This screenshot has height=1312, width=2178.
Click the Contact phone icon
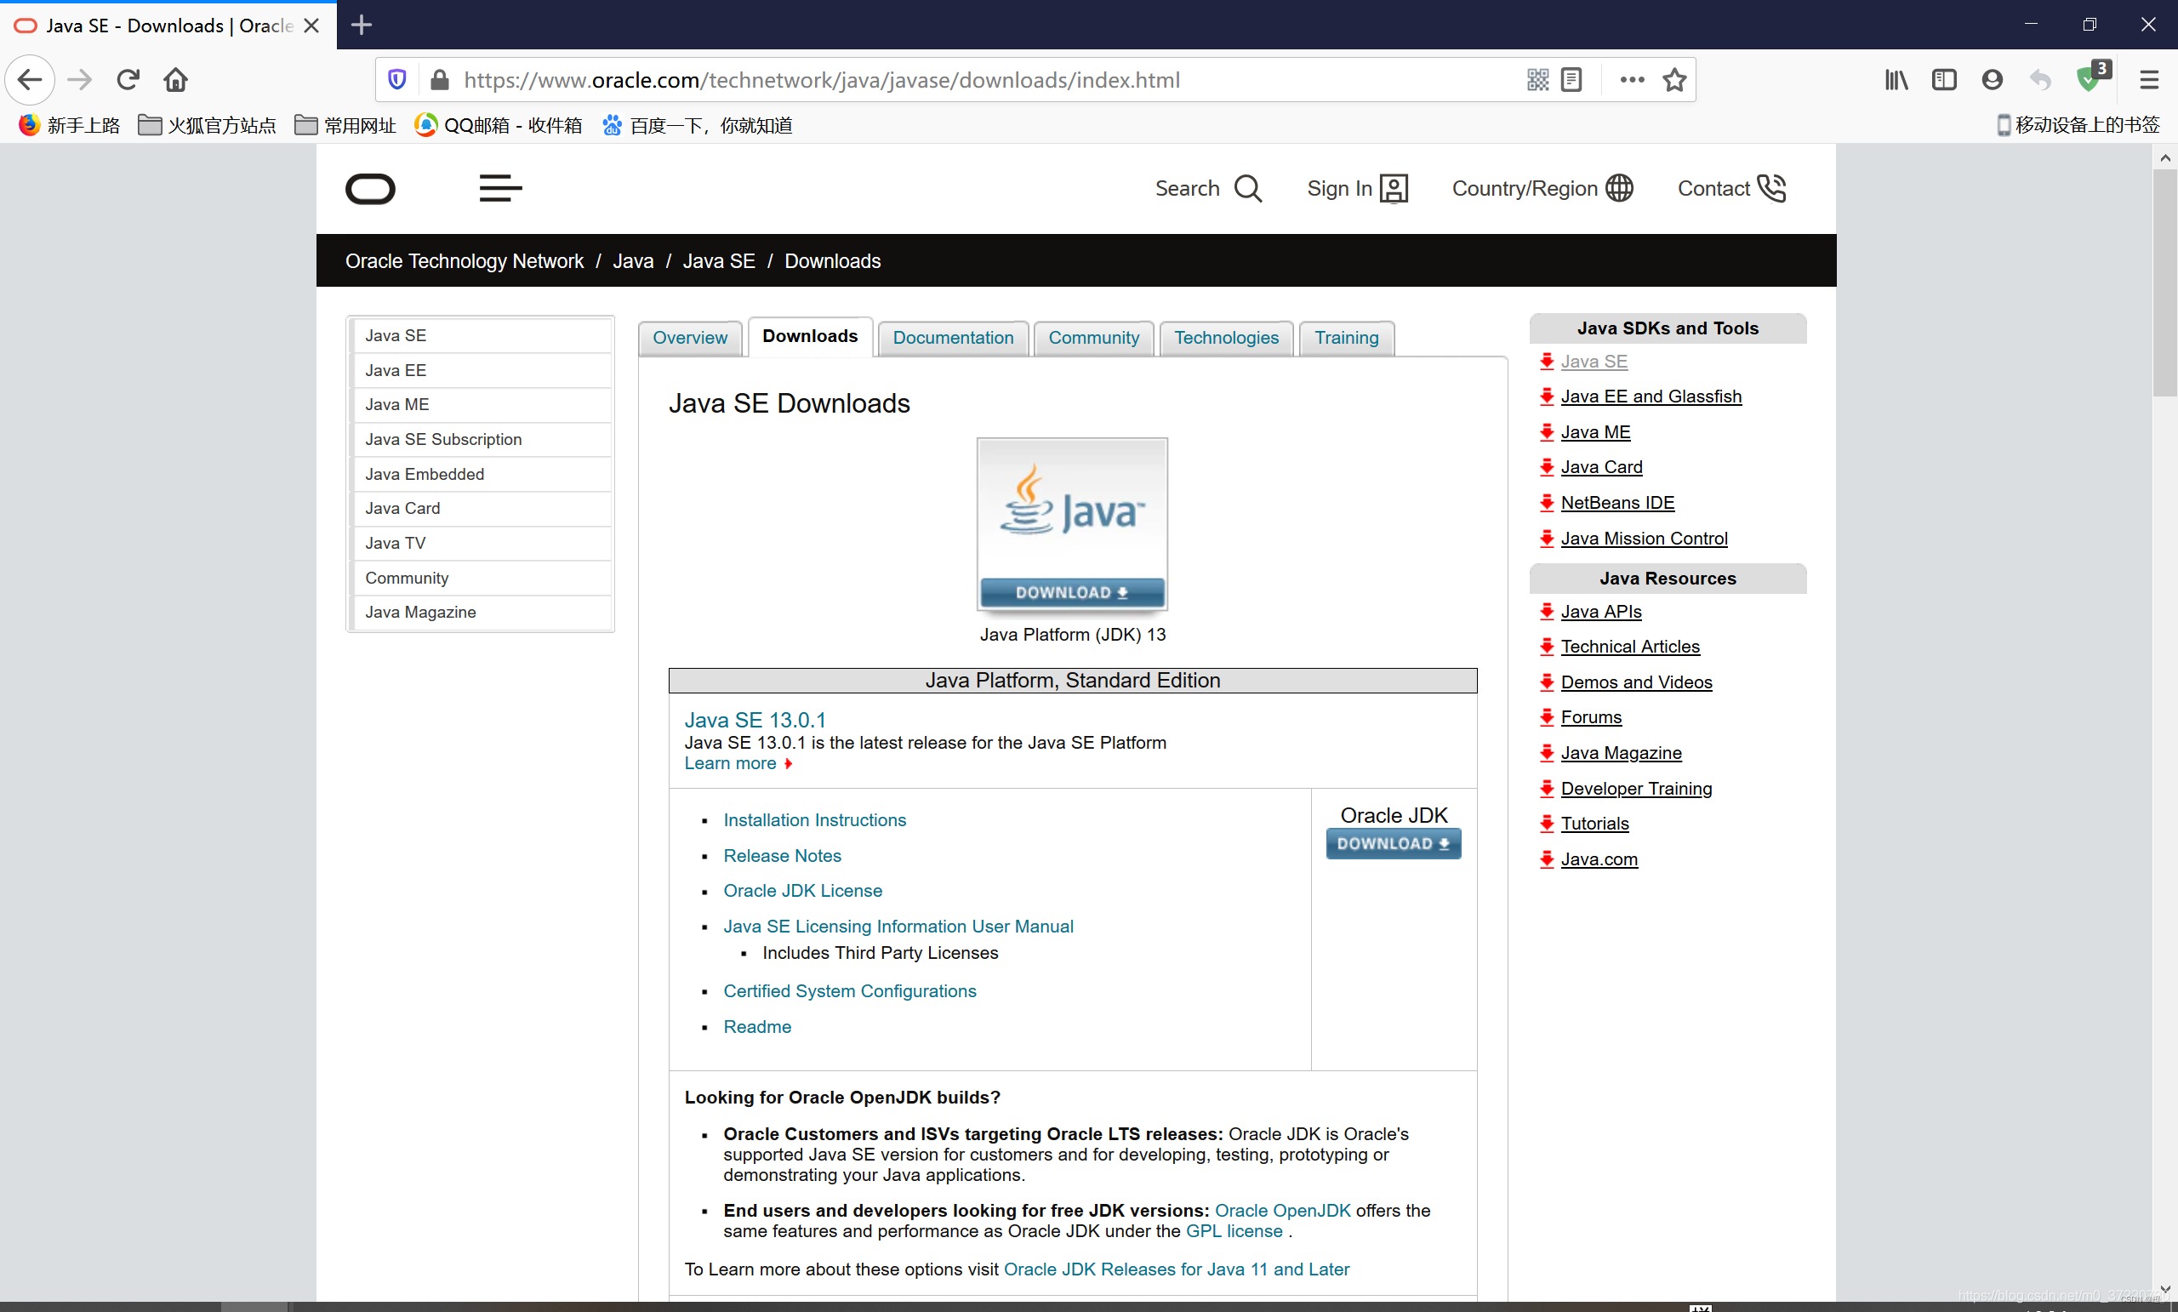point(1772,188)
